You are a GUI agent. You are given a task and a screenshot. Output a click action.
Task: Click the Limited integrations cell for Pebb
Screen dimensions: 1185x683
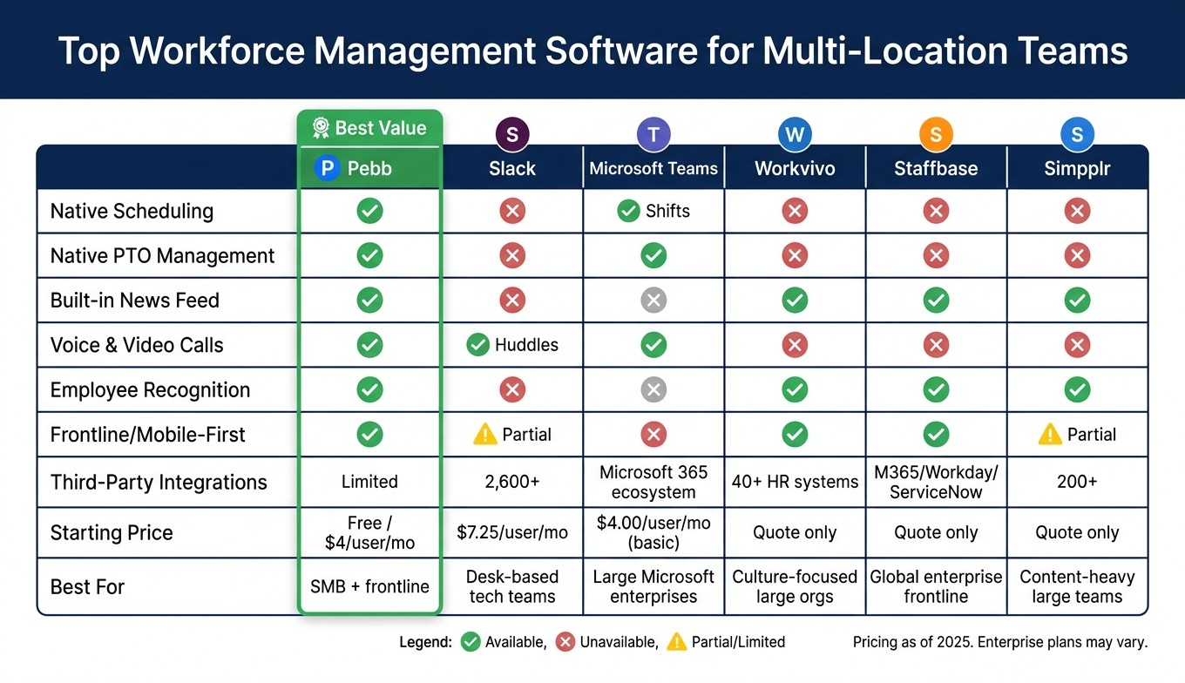coord(370,482)
